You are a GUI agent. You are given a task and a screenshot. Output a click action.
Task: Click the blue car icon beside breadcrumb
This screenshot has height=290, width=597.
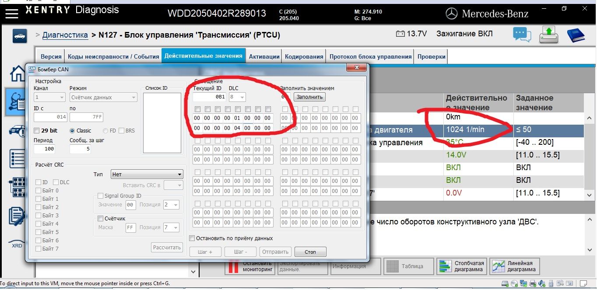[x=19, y=36]
